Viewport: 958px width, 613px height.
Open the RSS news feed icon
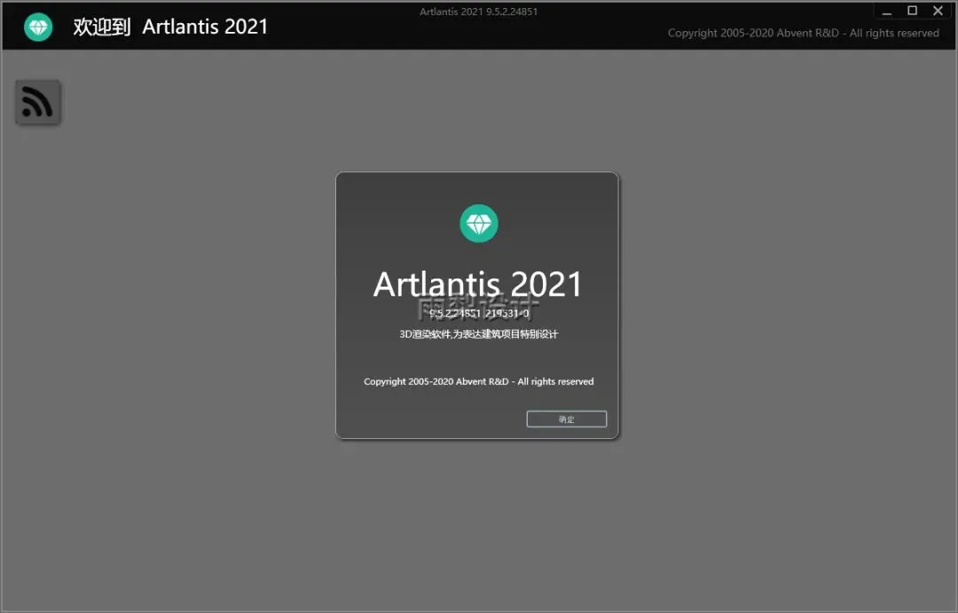(x=38, y=102)
